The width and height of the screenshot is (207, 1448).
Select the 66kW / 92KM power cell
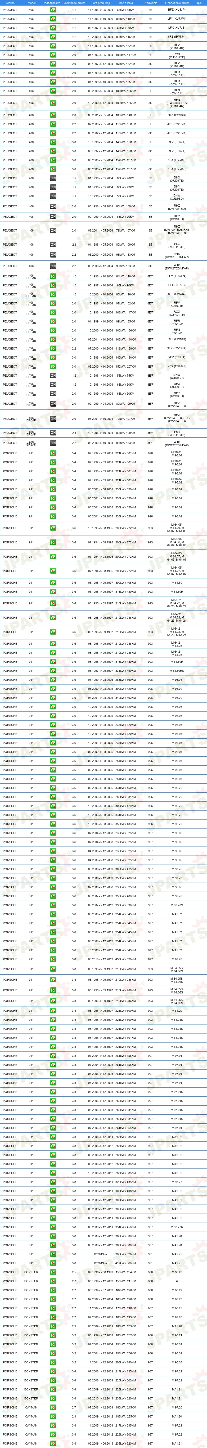click(x=126, y=187)
